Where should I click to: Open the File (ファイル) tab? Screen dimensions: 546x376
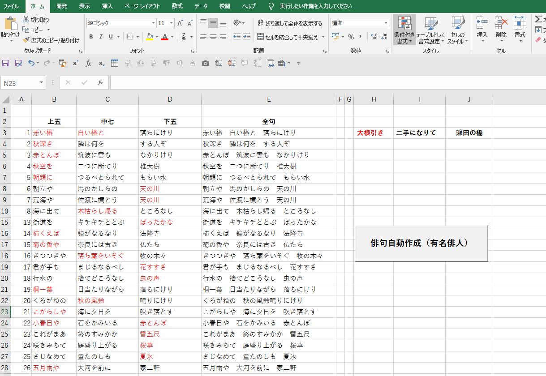pyautogui.click(x=11, y=6)
